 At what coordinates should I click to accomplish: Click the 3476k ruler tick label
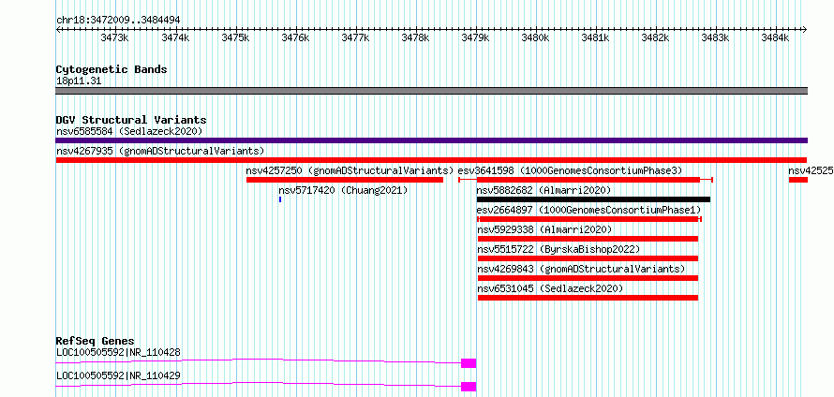[295, 38]
